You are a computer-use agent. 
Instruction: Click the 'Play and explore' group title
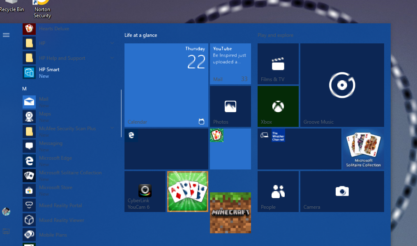pos(275,35)
